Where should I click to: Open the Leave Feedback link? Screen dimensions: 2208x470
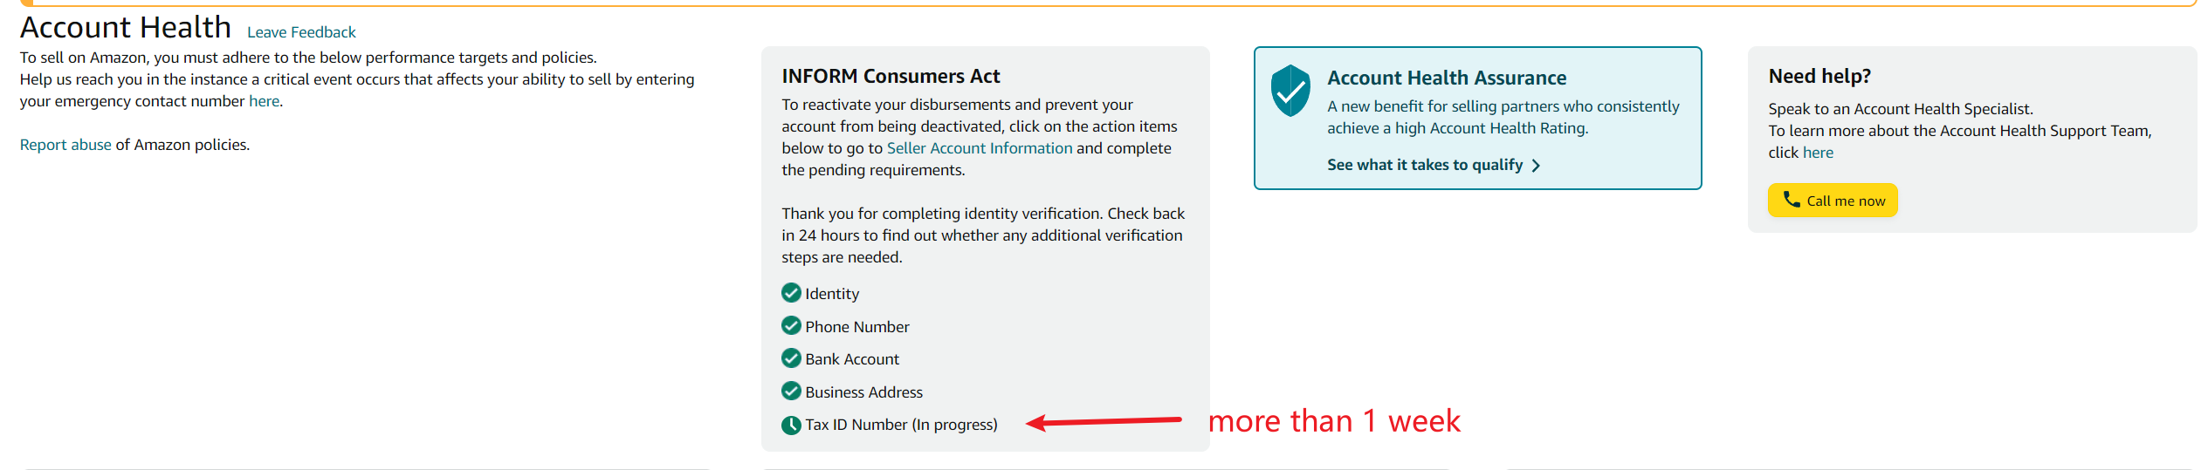coord(301,32)
